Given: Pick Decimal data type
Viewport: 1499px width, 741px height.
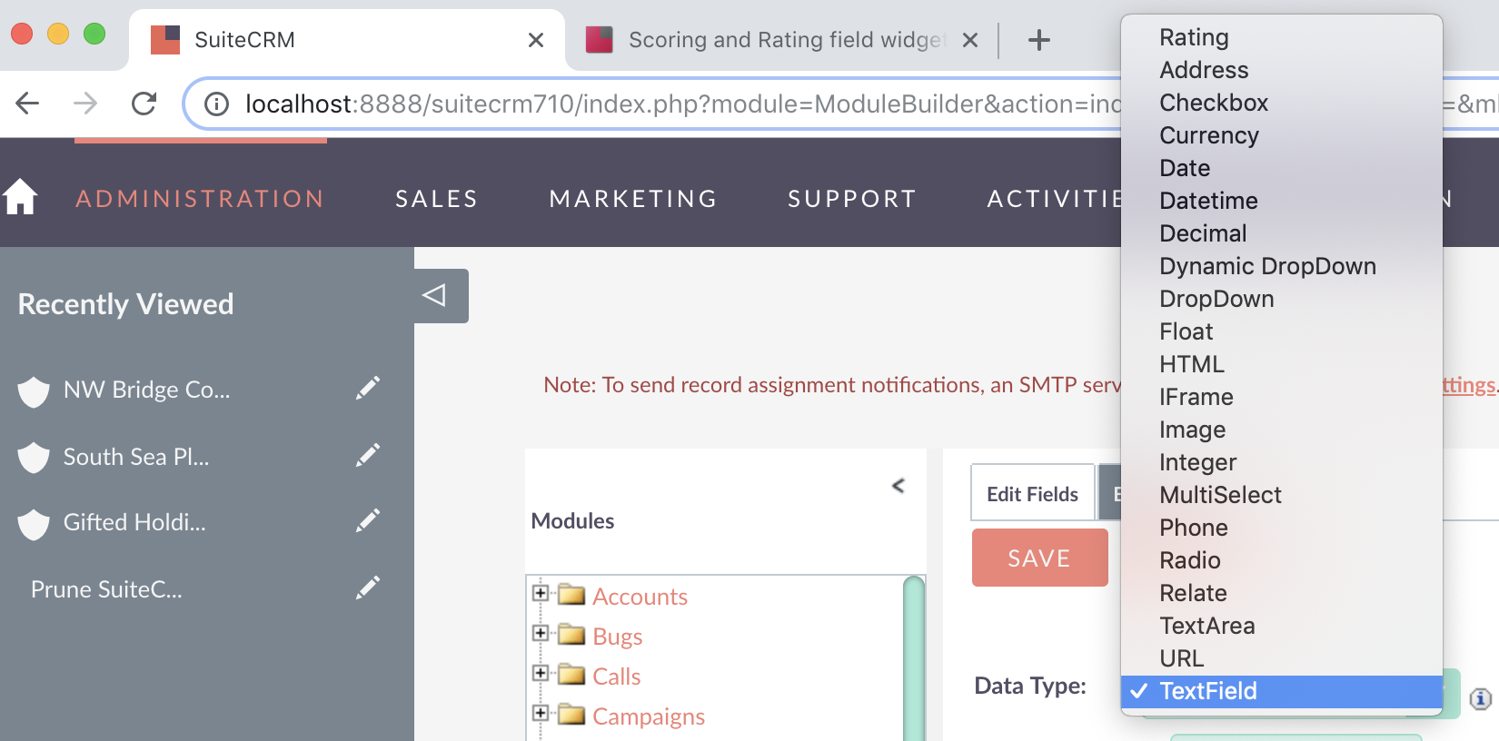Looking at the screenshot, I should click(1282, 233).
